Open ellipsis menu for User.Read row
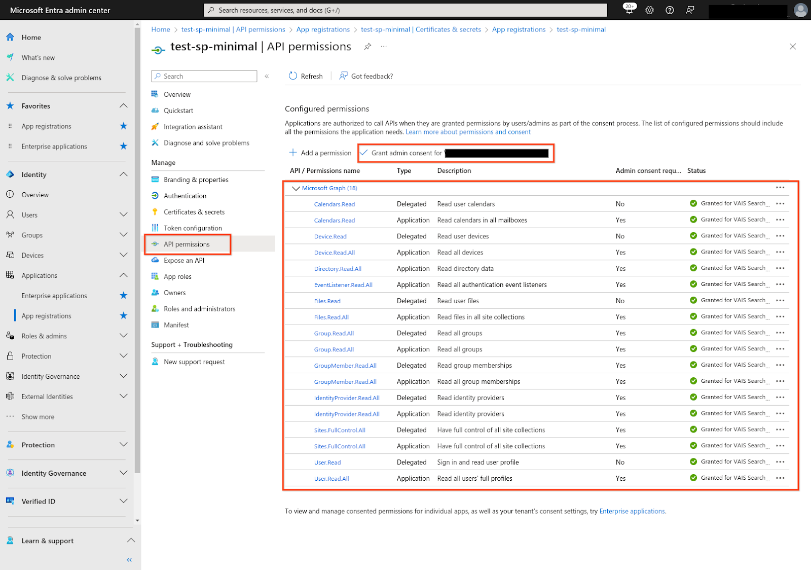This screenshot has width=811, height=570. point(780,462)
